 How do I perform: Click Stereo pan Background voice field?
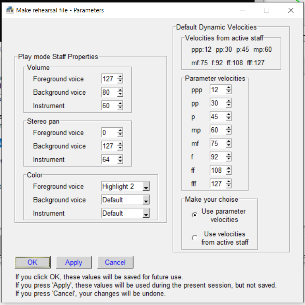pos(110,146)
